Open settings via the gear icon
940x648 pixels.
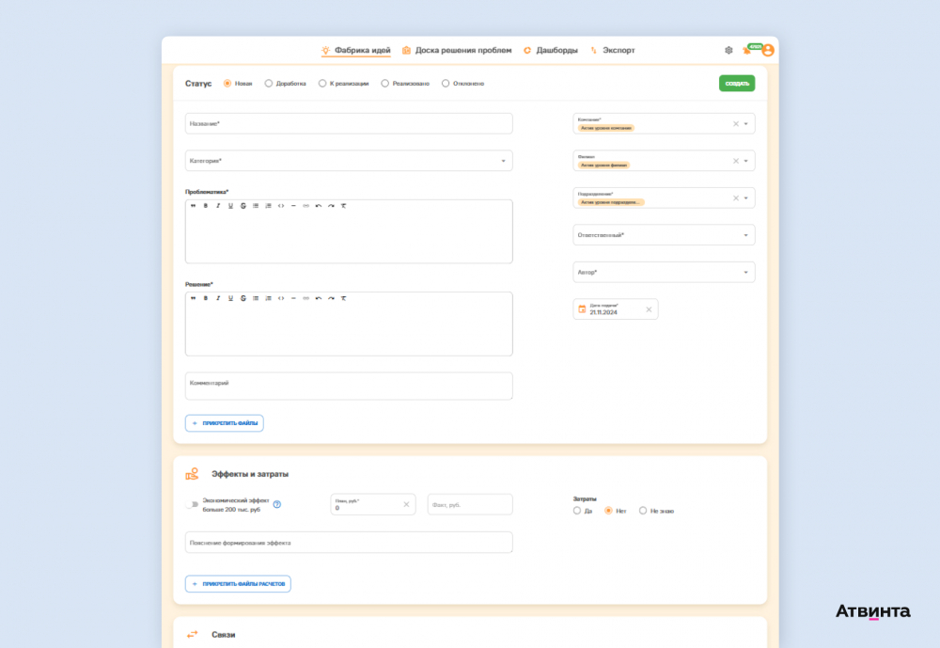(x=728, y=51)
